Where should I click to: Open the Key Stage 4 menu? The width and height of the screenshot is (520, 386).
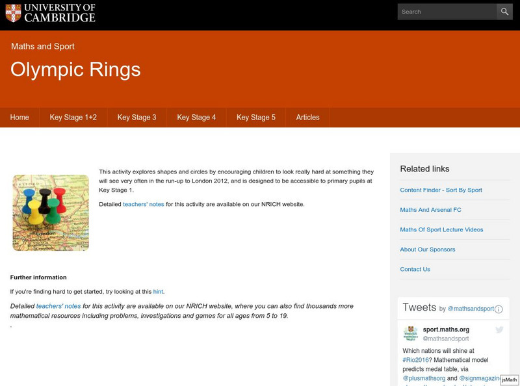click(196, 118)
